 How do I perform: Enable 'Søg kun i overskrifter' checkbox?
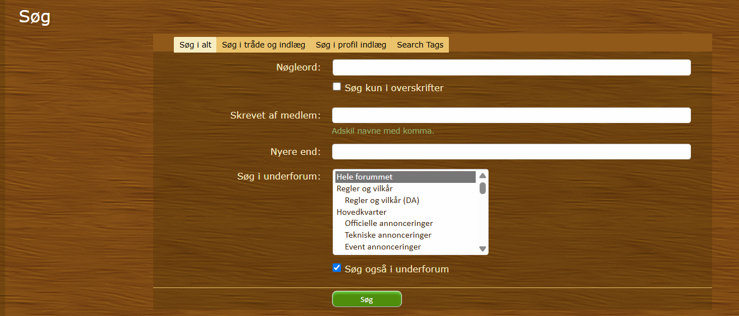pyautogui.click(x=337, y=87)
